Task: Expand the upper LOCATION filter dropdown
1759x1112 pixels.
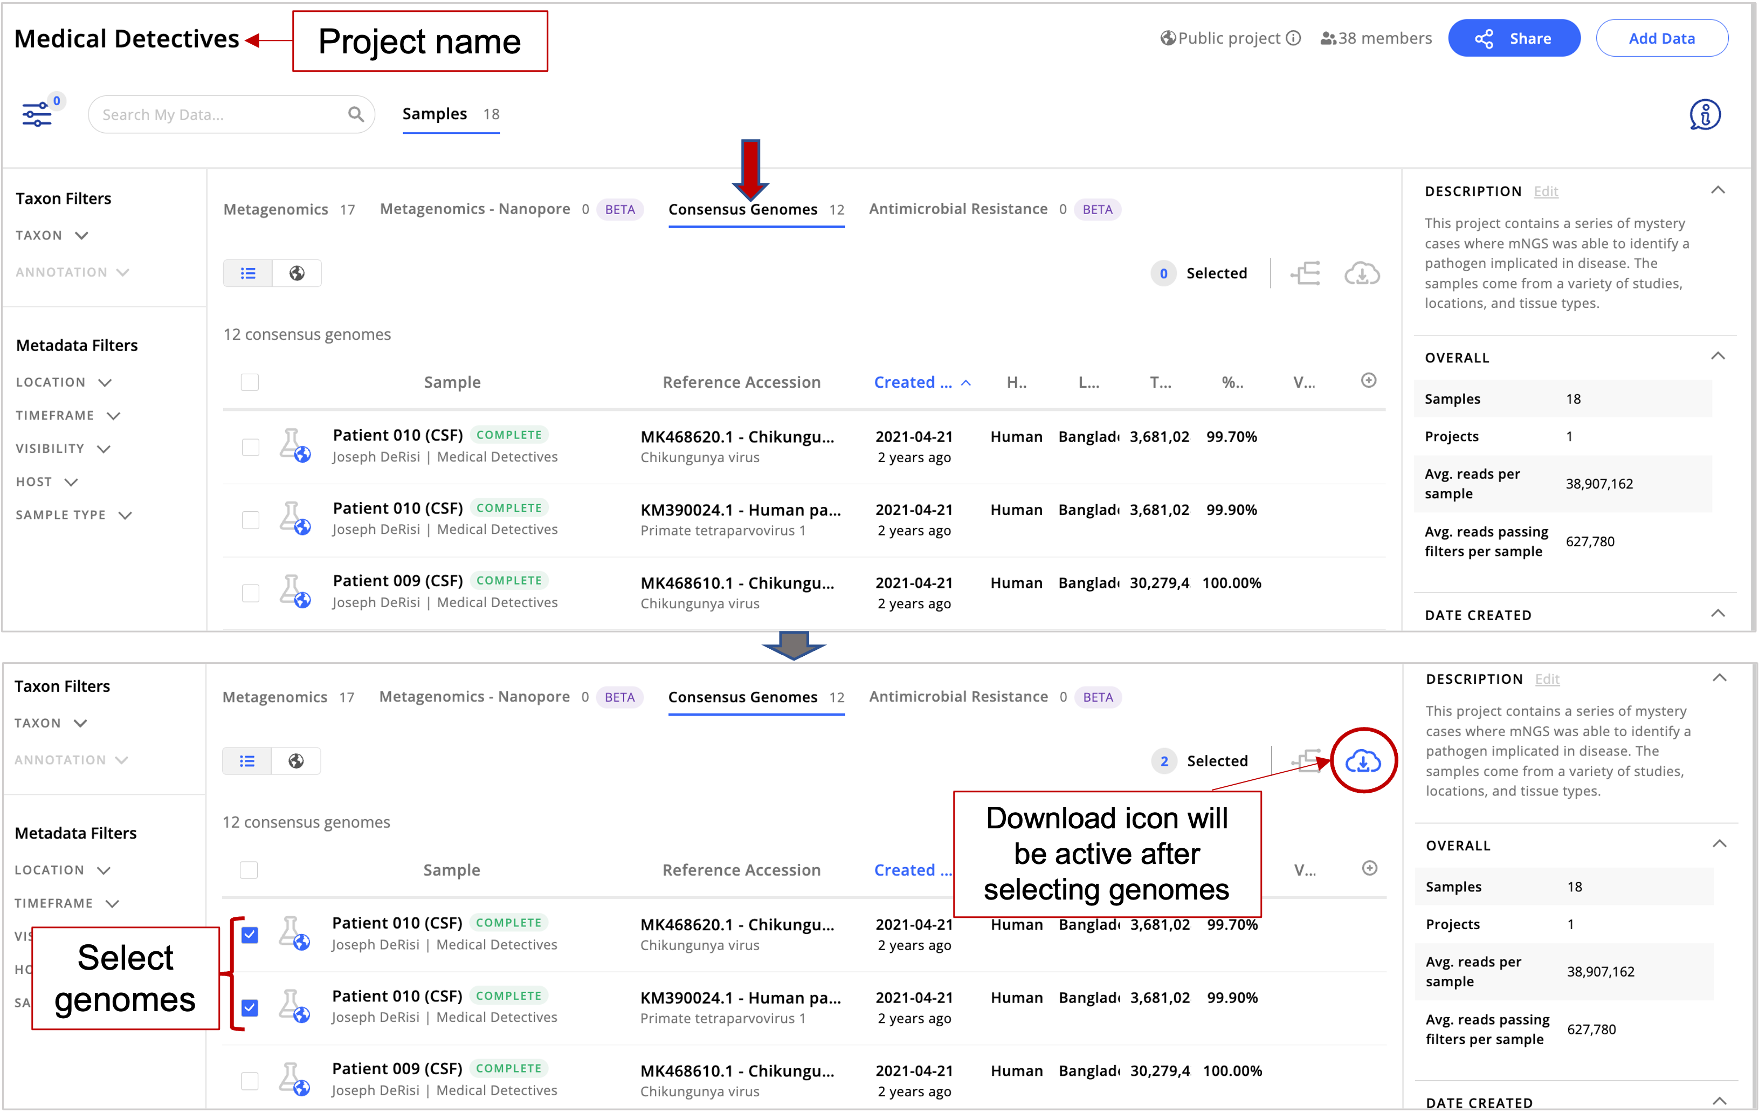Action: (64, 382)
